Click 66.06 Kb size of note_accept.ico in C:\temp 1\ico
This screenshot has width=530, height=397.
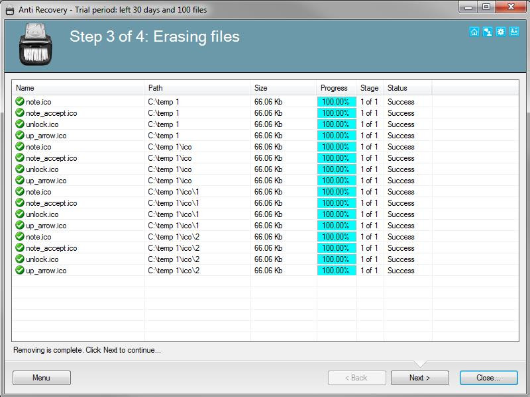click(268, 158)
